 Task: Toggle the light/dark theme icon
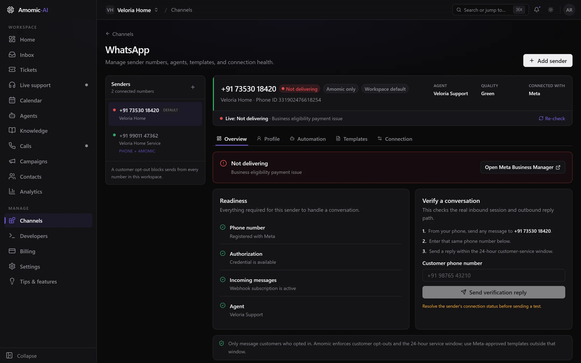(x=551, y=10)
